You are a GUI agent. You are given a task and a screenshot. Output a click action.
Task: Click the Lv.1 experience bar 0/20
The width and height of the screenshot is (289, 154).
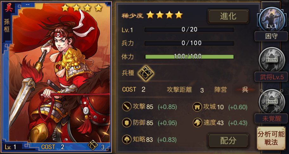pos(189,30)
